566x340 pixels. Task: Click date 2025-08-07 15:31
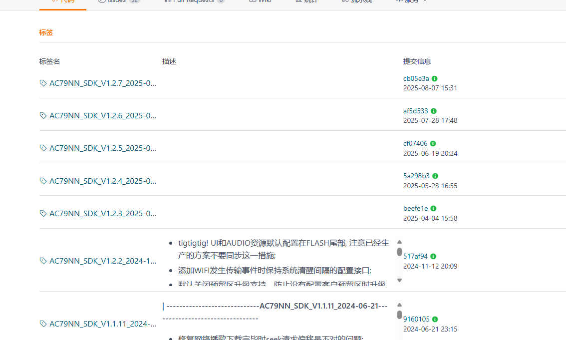point(430,88)
